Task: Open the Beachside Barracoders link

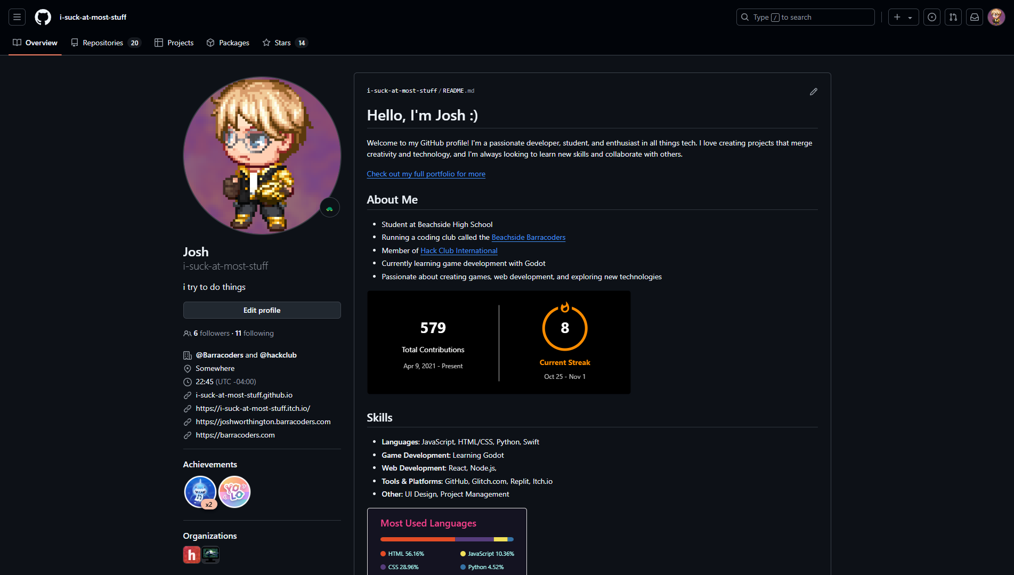Action: pyautogui.click(x=528, y=237)
